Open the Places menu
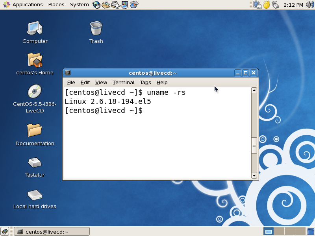The image size is (315, 236). pyautogui.click(x=56, y=4)
